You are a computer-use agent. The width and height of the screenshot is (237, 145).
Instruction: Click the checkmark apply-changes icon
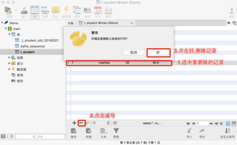(x=88, y=123)
